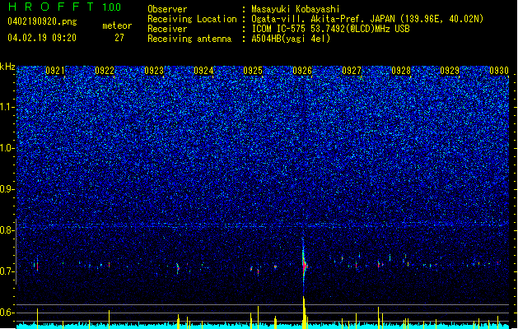Click the 'Observer' field label

[167, 9]
